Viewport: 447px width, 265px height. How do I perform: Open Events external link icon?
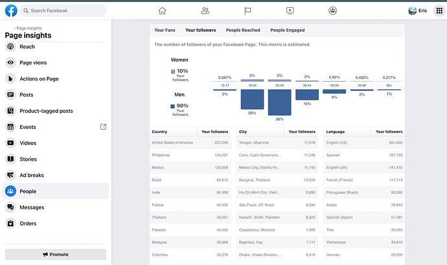(x=103, y=127)
